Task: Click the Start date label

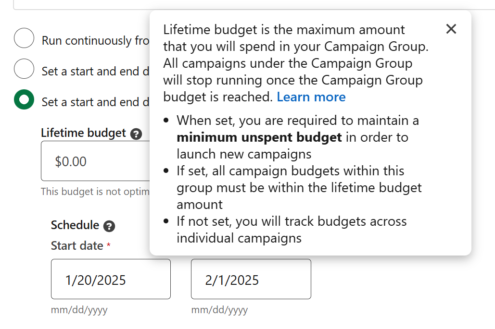Action: [x=77, y=246]
